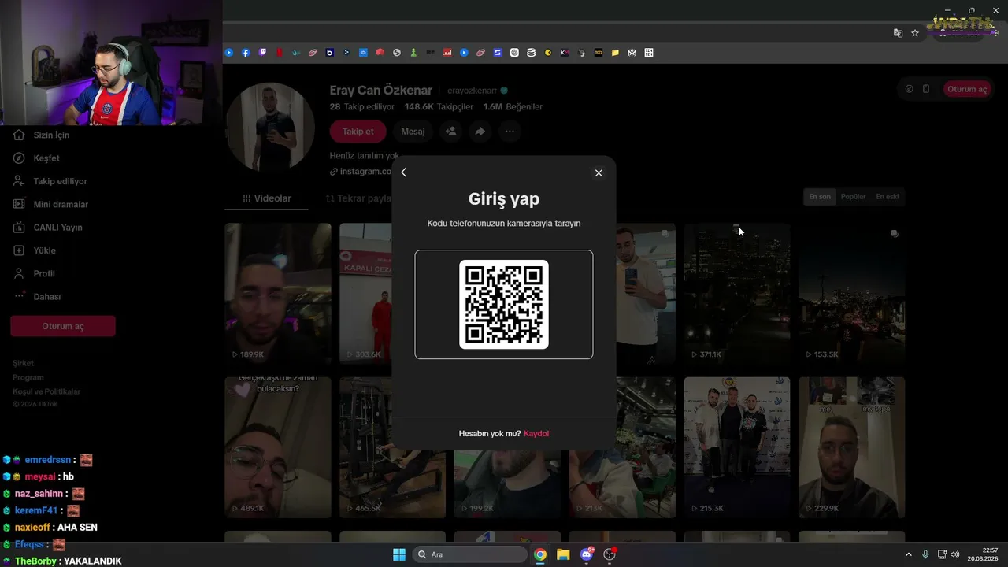The image size is (1008, 567).
Task: Go back in the Giriş yap dialog
Action: pyautogui.click(x=404, y=172)
